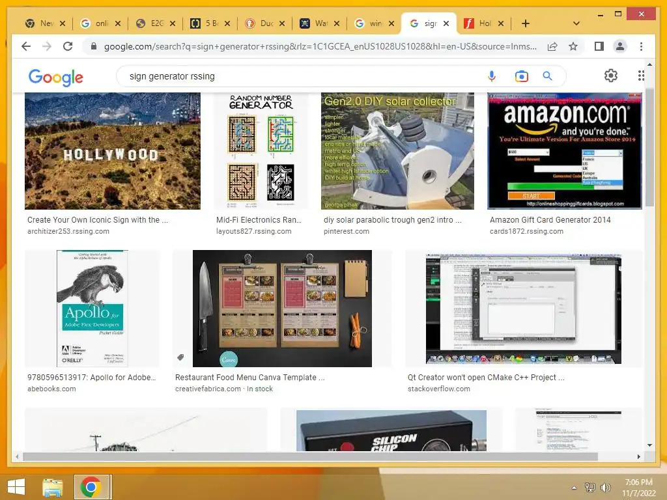This screenshot has width=667, height=500.
Task: Switch to the 'New' tab
Action: pyautogui.click(x=40, y=23)
